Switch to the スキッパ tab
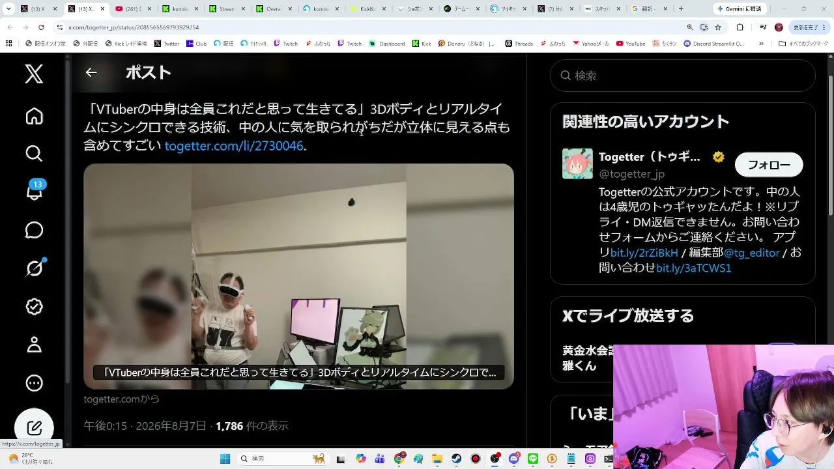This screenshot has width=834, height=469. coord(604,9)
